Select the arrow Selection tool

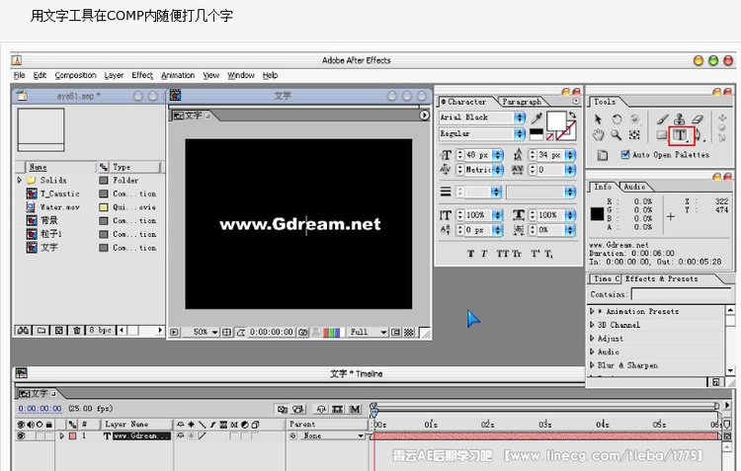click(599, 119)
